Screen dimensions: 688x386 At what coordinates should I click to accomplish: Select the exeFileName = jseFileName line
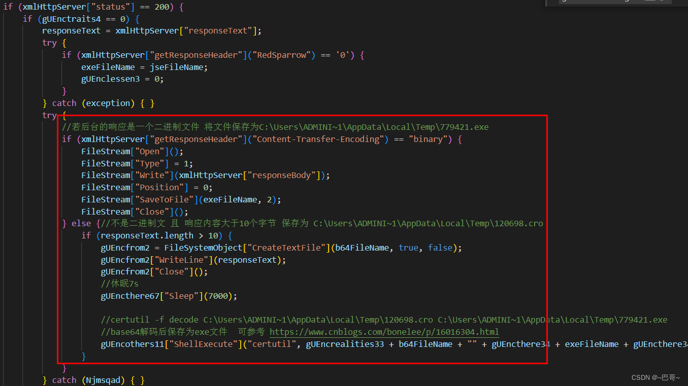click(145, 67)
